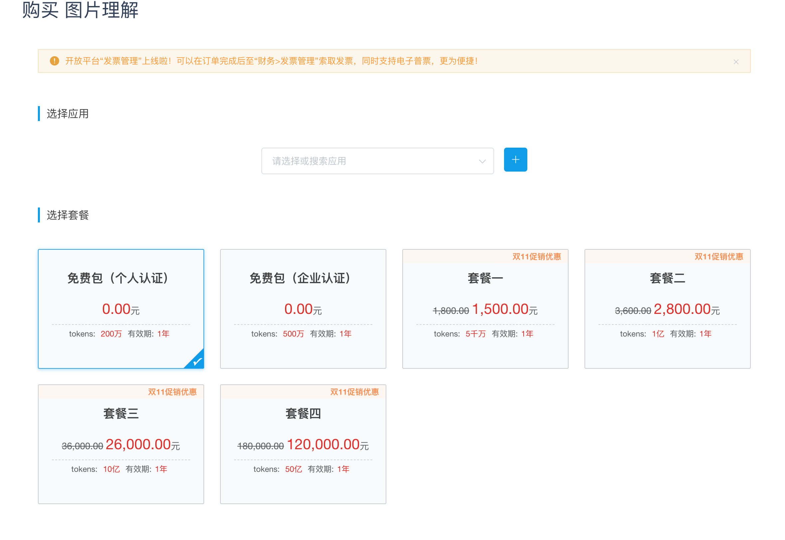Click the 双11促销优惠 label on 套餐一
Image resolution: width=785 pixels, height=540 pixels.
pos(537,257)
